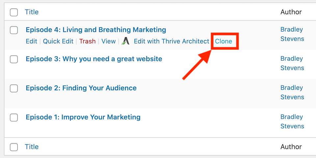Image resolution: width=316 pixels, height=158 pixels.
Task: Toggle the checkbox beside Episode 2
Action: (14, 88)
